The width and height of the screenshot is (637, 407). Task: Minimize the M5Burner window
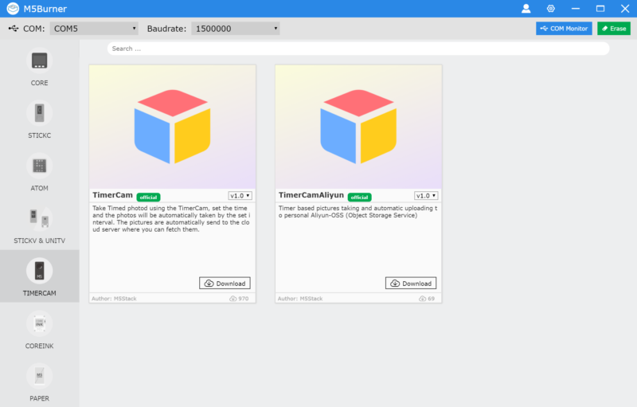(576, 9)
